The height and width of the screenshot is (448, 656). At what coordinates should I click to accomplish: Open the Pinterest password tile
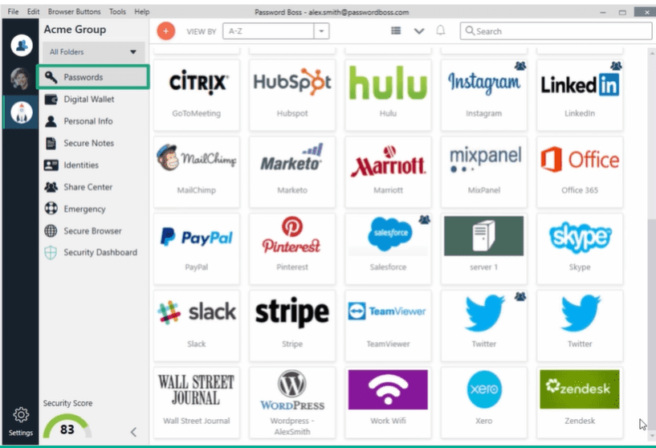[x=292, y=249]
